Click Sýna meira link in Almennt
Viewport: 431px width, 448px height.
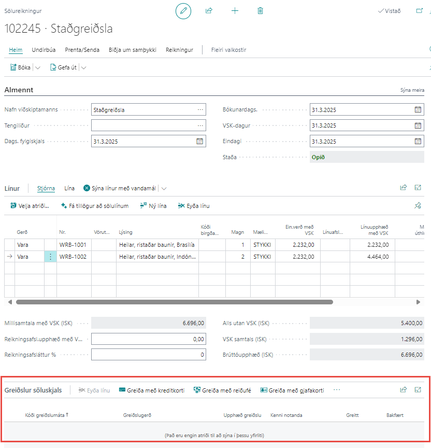coord(412,90)
